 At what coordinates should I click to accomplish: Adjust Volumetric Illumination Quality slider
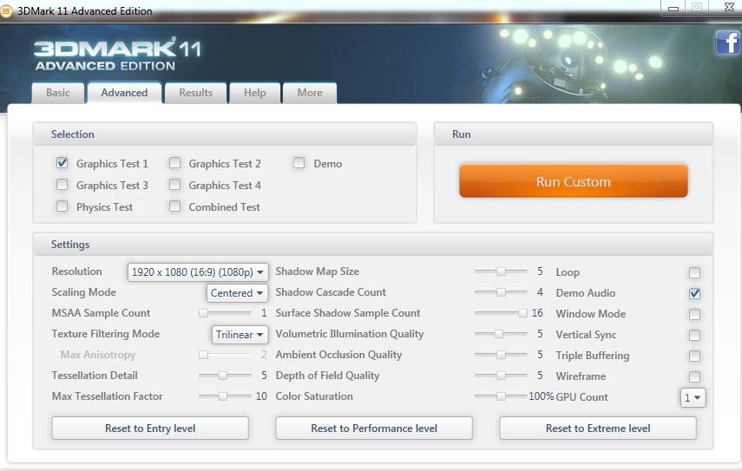coord(501,334)
